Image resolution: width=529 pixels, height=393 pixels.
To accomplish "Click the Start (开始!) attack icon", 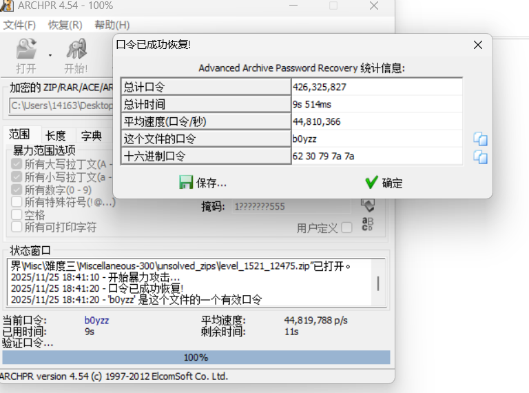I will tap(76, 50).
